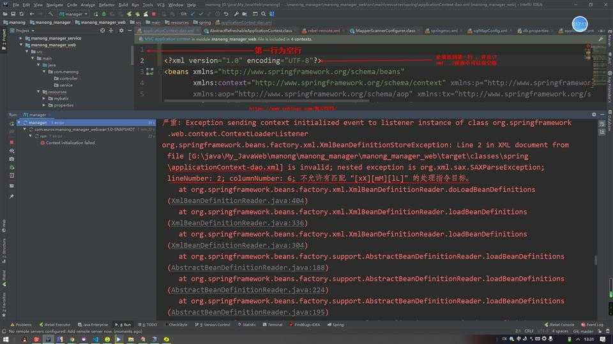The width and height of the screenshot is (613, 344).
Task: Click the Debug bug icon in toolbar
Action: [104, 13]
